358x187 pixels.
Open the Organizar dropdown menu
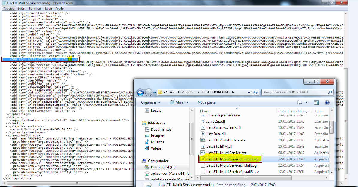click(150, 102)
